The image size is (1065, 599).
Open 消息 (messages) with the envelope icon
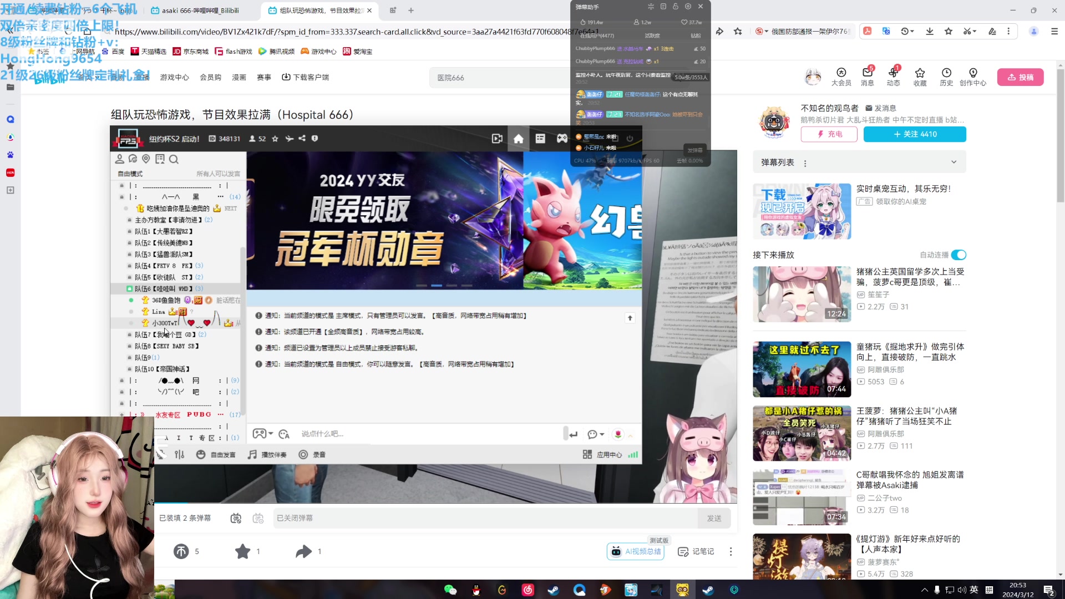coord(868,76)
